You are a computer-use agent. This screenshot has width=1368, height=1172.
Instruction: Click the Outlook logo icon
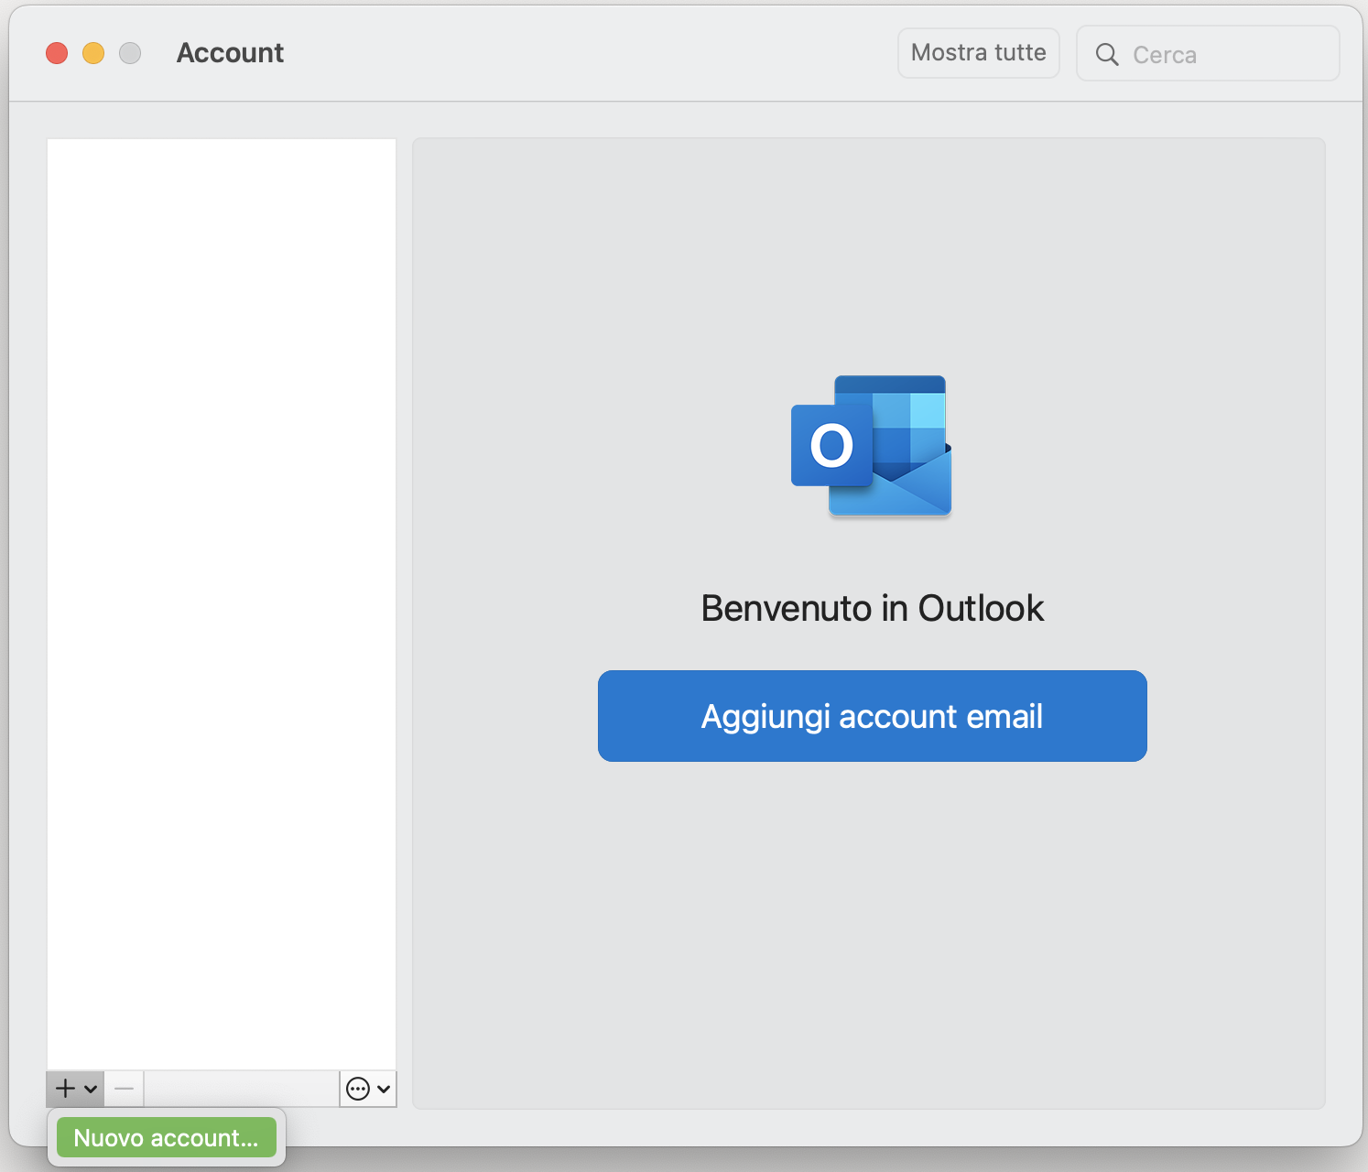pos(872,446)
